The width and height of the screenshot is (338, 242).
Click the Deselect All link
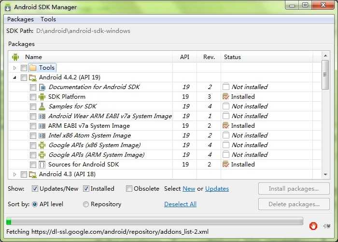tap(180, 204)
